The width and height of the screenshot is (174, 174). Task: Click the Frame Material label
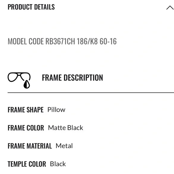(x=30, y=146)
